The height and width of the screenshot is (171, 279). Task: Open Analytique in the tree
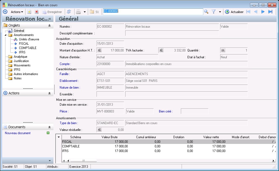tap(20, 57)
